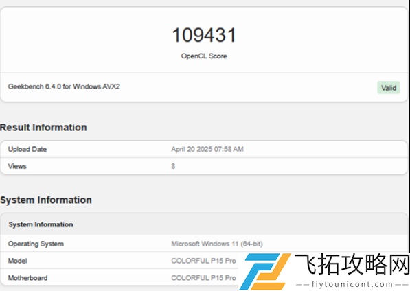Click the large System Information section heading
The height and width of the screenshot is (291, 410).
46,200
